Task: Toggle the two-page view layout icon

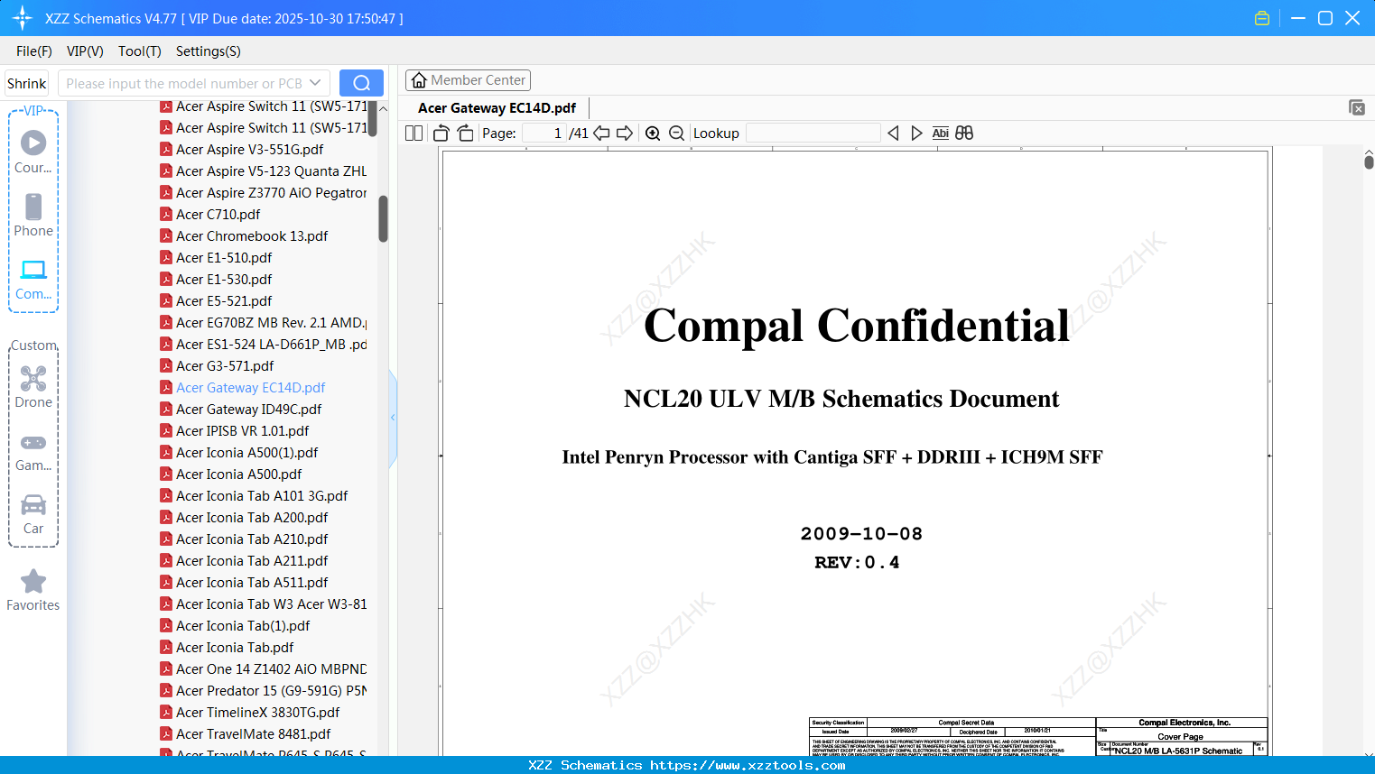Action: tap(413, 134)
